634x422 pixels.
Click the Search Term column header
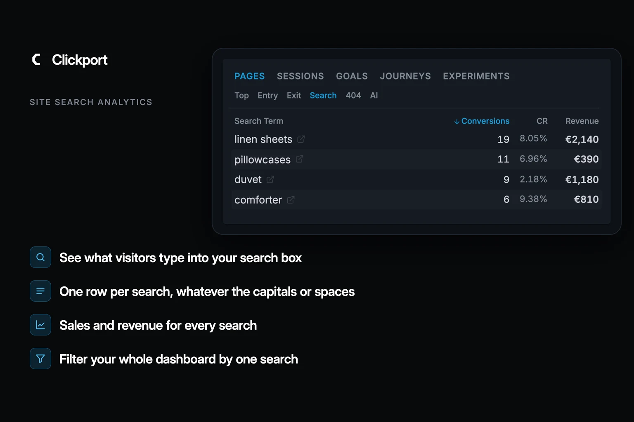[259, 121]
